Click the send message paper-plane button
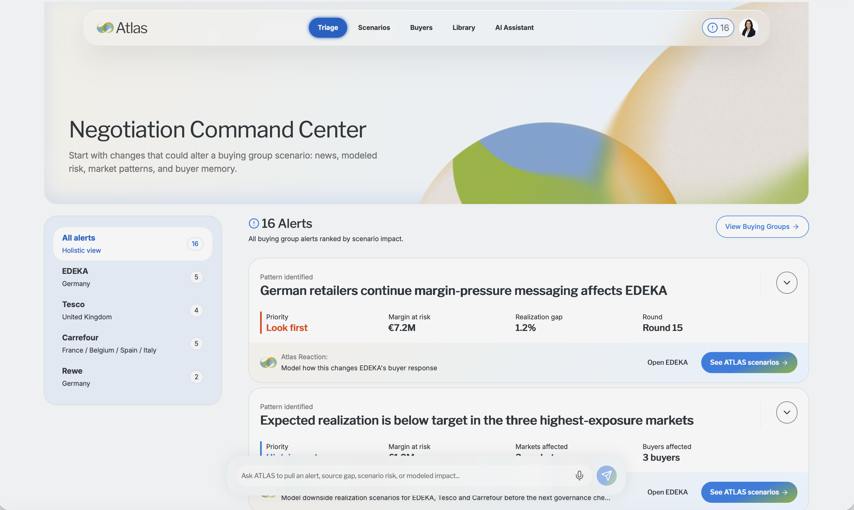This screenshot has height=510, width=854. (606, 476)
